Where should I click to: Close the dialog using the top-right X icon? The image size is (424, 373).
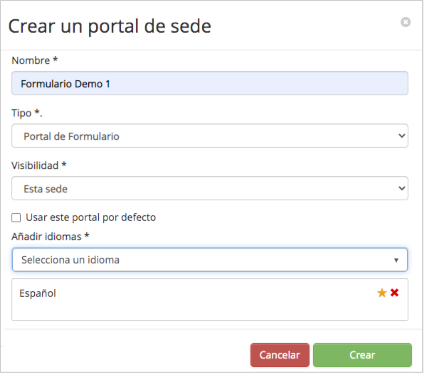[405, 22]
